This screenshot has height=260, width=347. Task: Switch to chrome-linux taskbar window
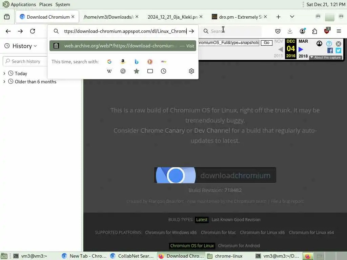[229, 256]
